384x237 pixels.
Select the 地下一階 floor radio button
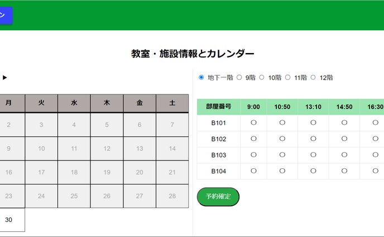(201, 77)
